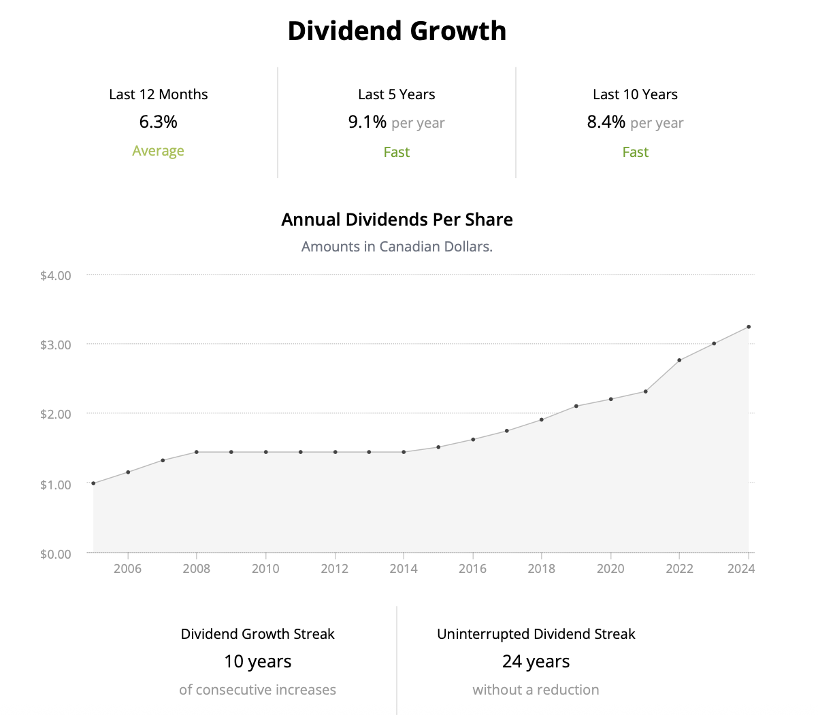
Task: Click the 2008 data point on the chart
Action: click(197, 452)
